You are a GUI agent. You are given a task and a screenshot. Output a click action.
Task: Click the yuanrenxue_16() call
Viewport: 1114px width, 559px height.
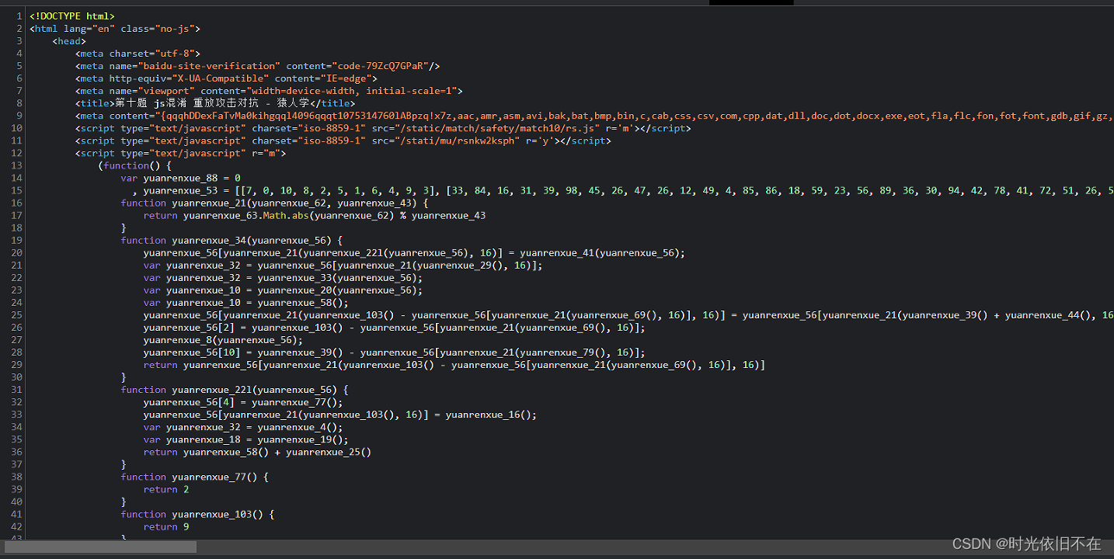click(488, 414)
